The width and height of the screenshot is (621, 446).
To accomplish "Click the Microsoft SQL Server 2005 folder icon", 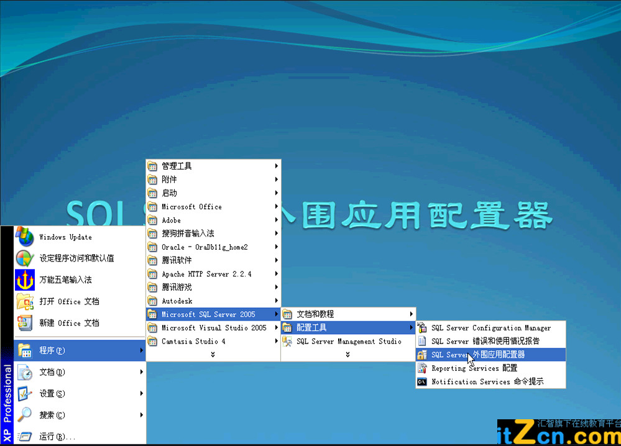I will 152,314.
